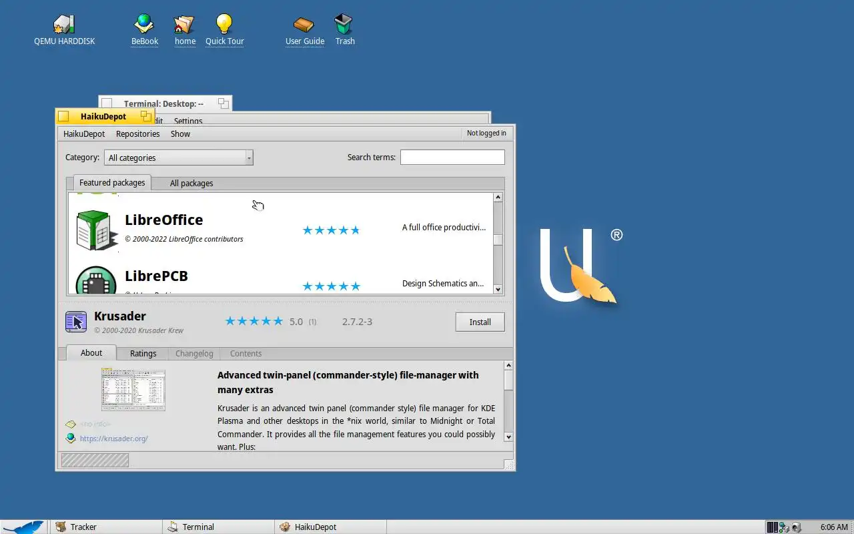
Task: Open the BeBook desktop icon
Action: pyautogui.click(x=144, y=24)
